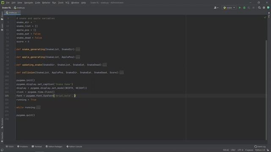Open the IDE settings gear icon
Screen dimensions: 271x152
pyautogui.click(x=264, y=8)
